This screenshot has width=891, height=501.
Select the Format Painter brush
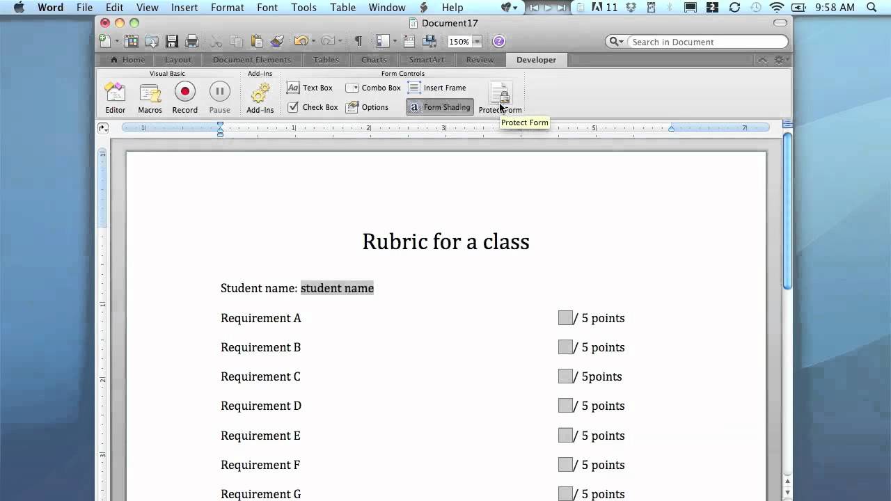point(277,41)
